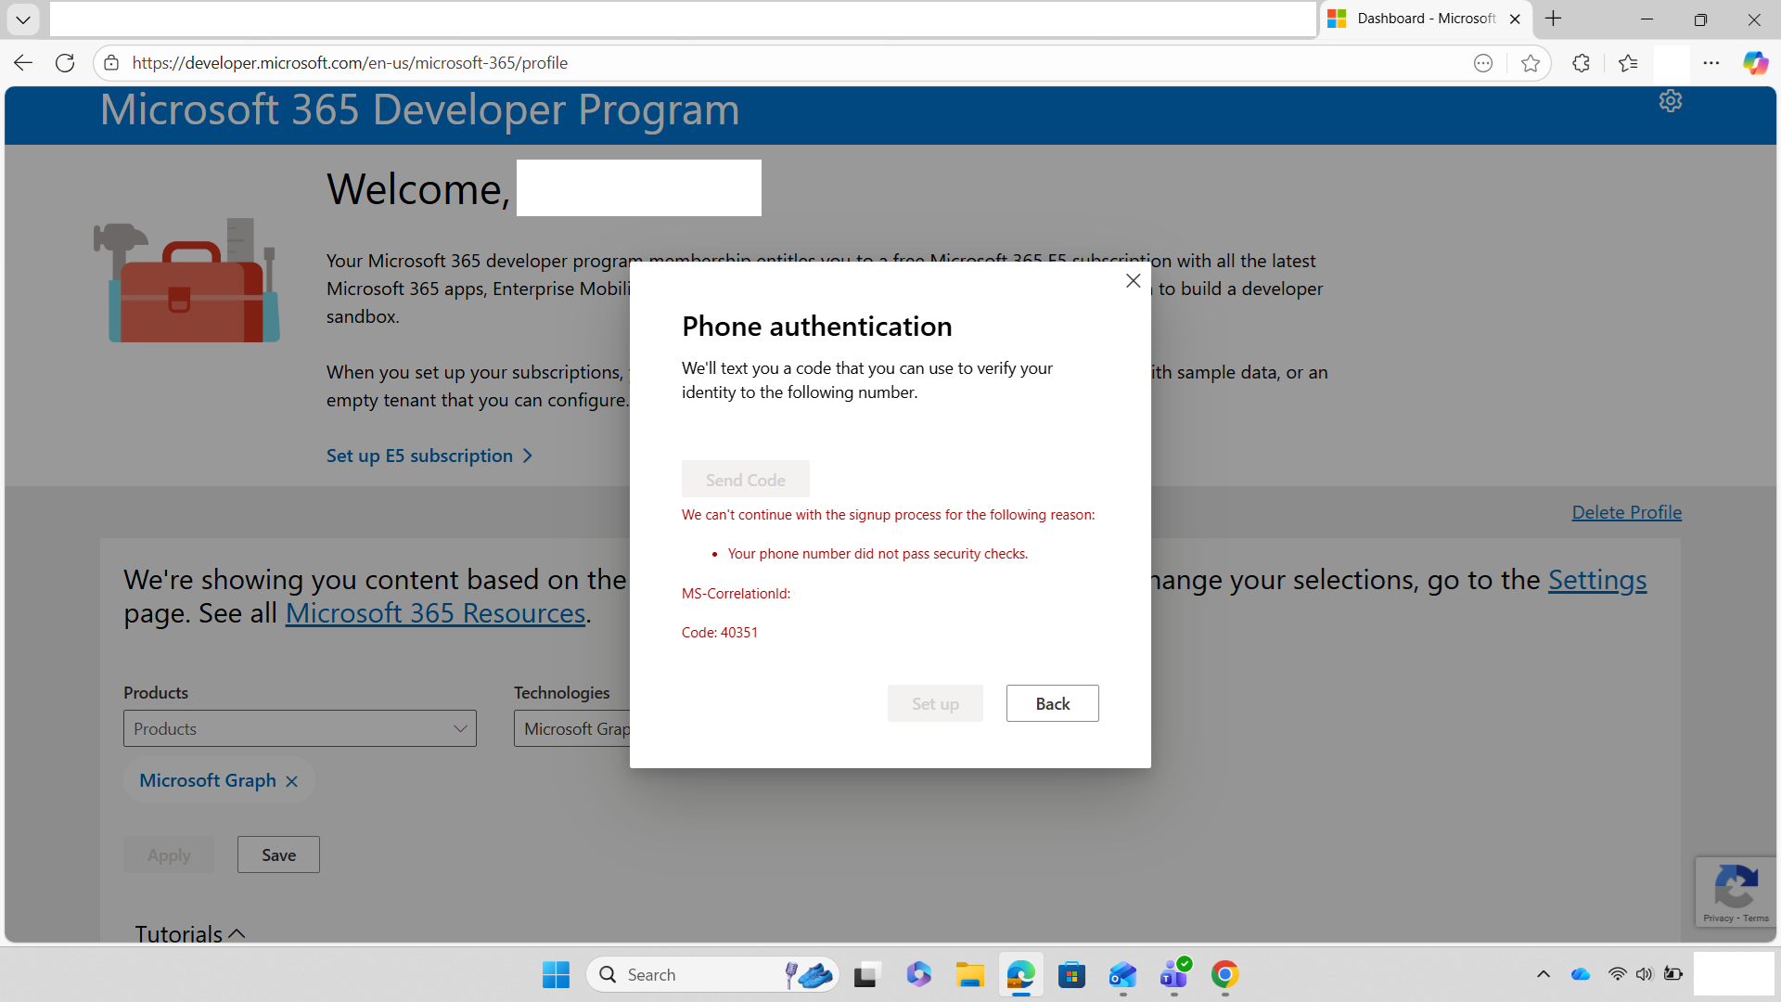Click the address bar URL
The height and width of the screenshot is (1002, 1781).
(350, 63)
